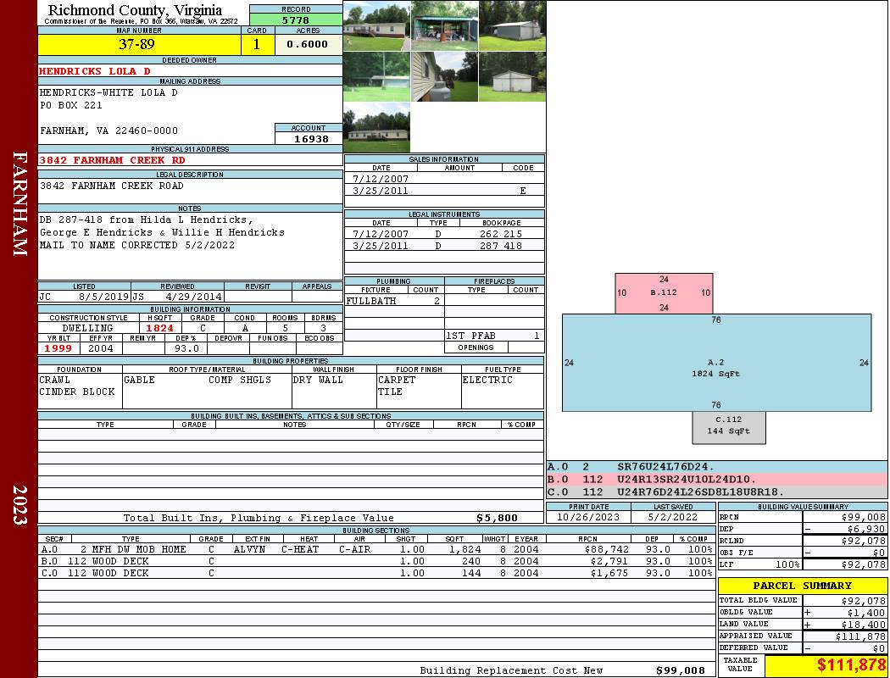Image resolution: width=890 pixels, height=678 pixels.
Task: Open the green-roofed carport photo
Action: click(444, 25)
